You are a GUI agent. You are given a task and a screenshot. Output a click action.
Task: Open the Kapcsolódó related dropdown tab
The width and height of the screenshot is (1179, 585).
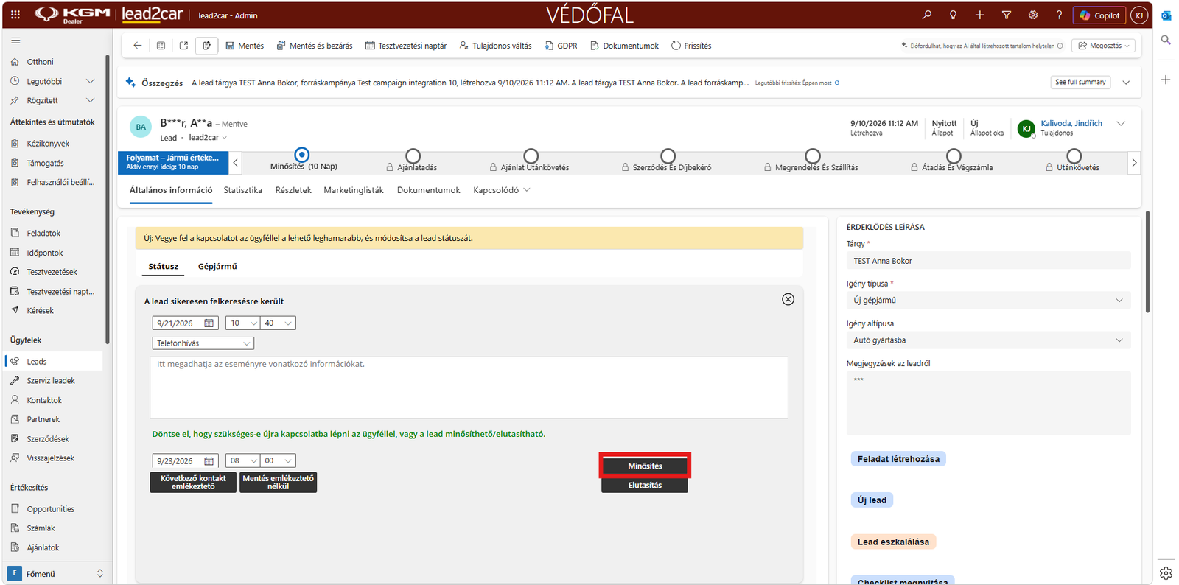[501, 190]
